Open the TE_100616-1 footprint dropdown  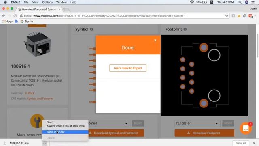click(x=197, y=123)
